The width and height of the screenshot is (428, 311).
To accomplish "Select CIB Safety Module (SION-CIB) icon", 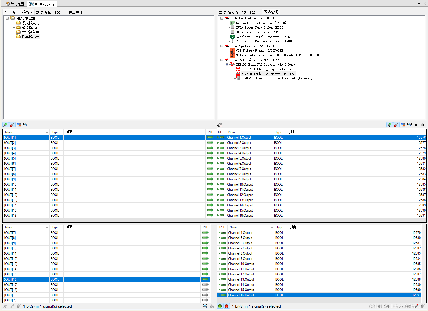I will (233, 51).
